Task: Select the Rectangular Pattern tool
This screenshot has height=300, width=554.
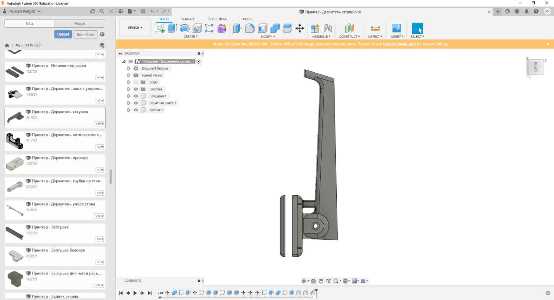Action: (209, 29)
